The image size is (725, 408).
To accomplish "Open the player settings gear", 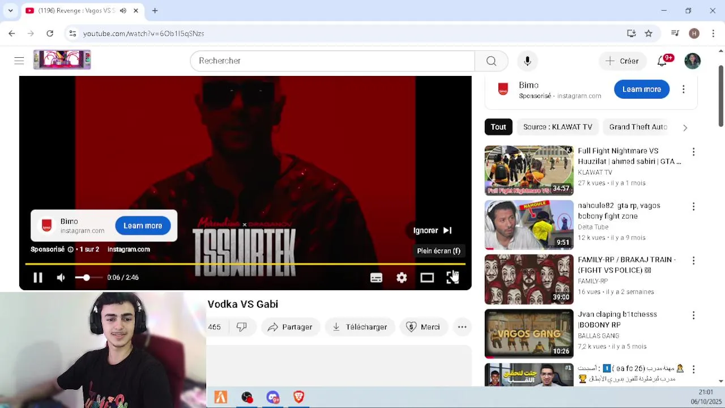I will [x=402, y=278].
